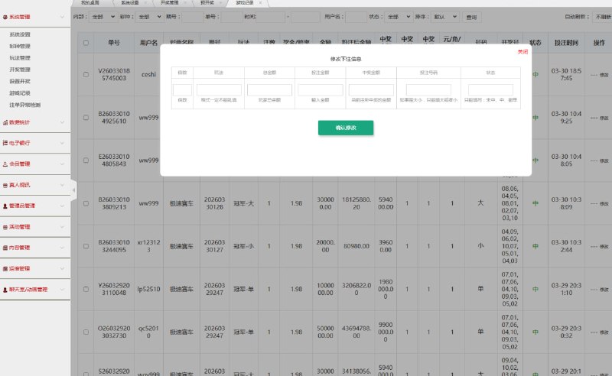Viewport: 612px width, 376px height.
Task: Collapse sidebar using the left arrow handle
Action: [x=73, y=189]
